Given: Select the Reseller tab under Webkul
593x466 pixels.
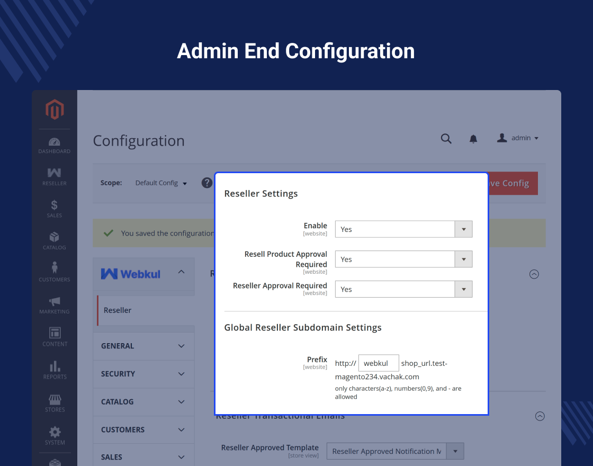Looking at the screenshot, I should 146,310.
